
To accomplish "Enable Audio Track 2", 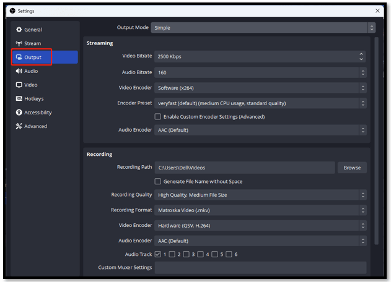I will click(172, 254).
